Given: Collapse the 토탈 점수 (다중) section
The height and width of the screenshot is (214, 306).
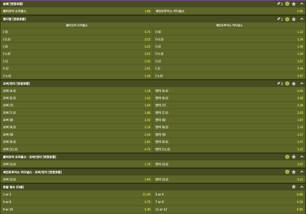Looking at the screenshot, I should (x=302, y=187).
